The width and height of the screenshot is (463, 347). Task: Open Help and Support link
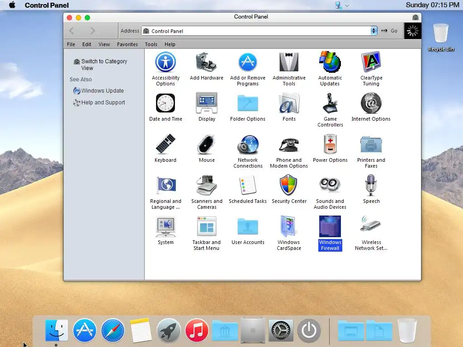click(99, 103)
